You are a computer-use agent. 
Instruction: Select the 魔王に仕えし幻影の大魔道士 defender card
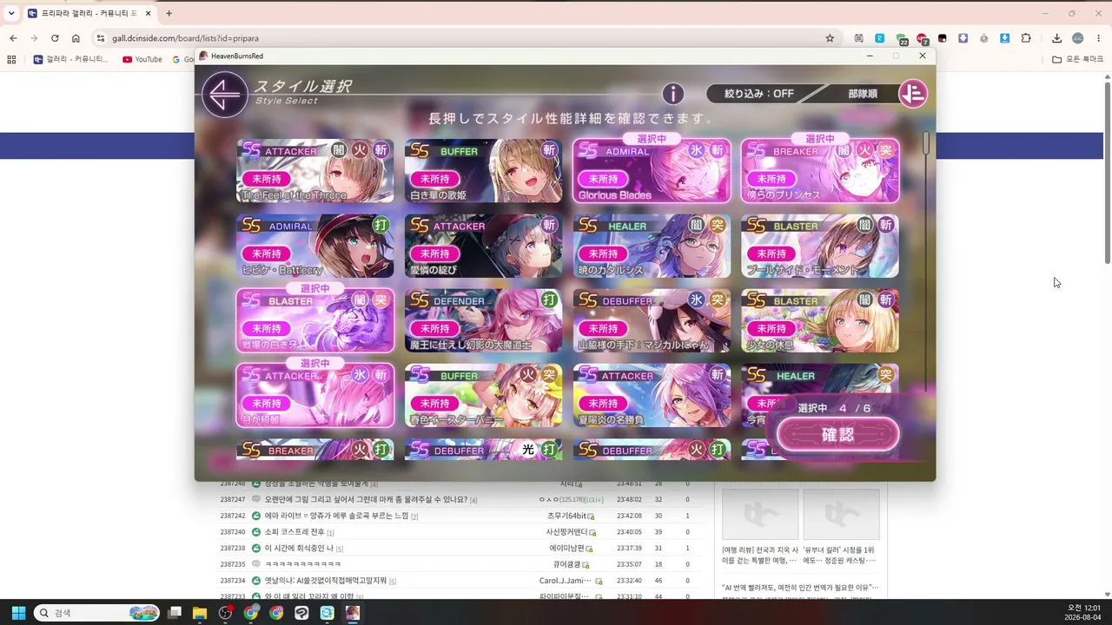[x=483, y=320]
